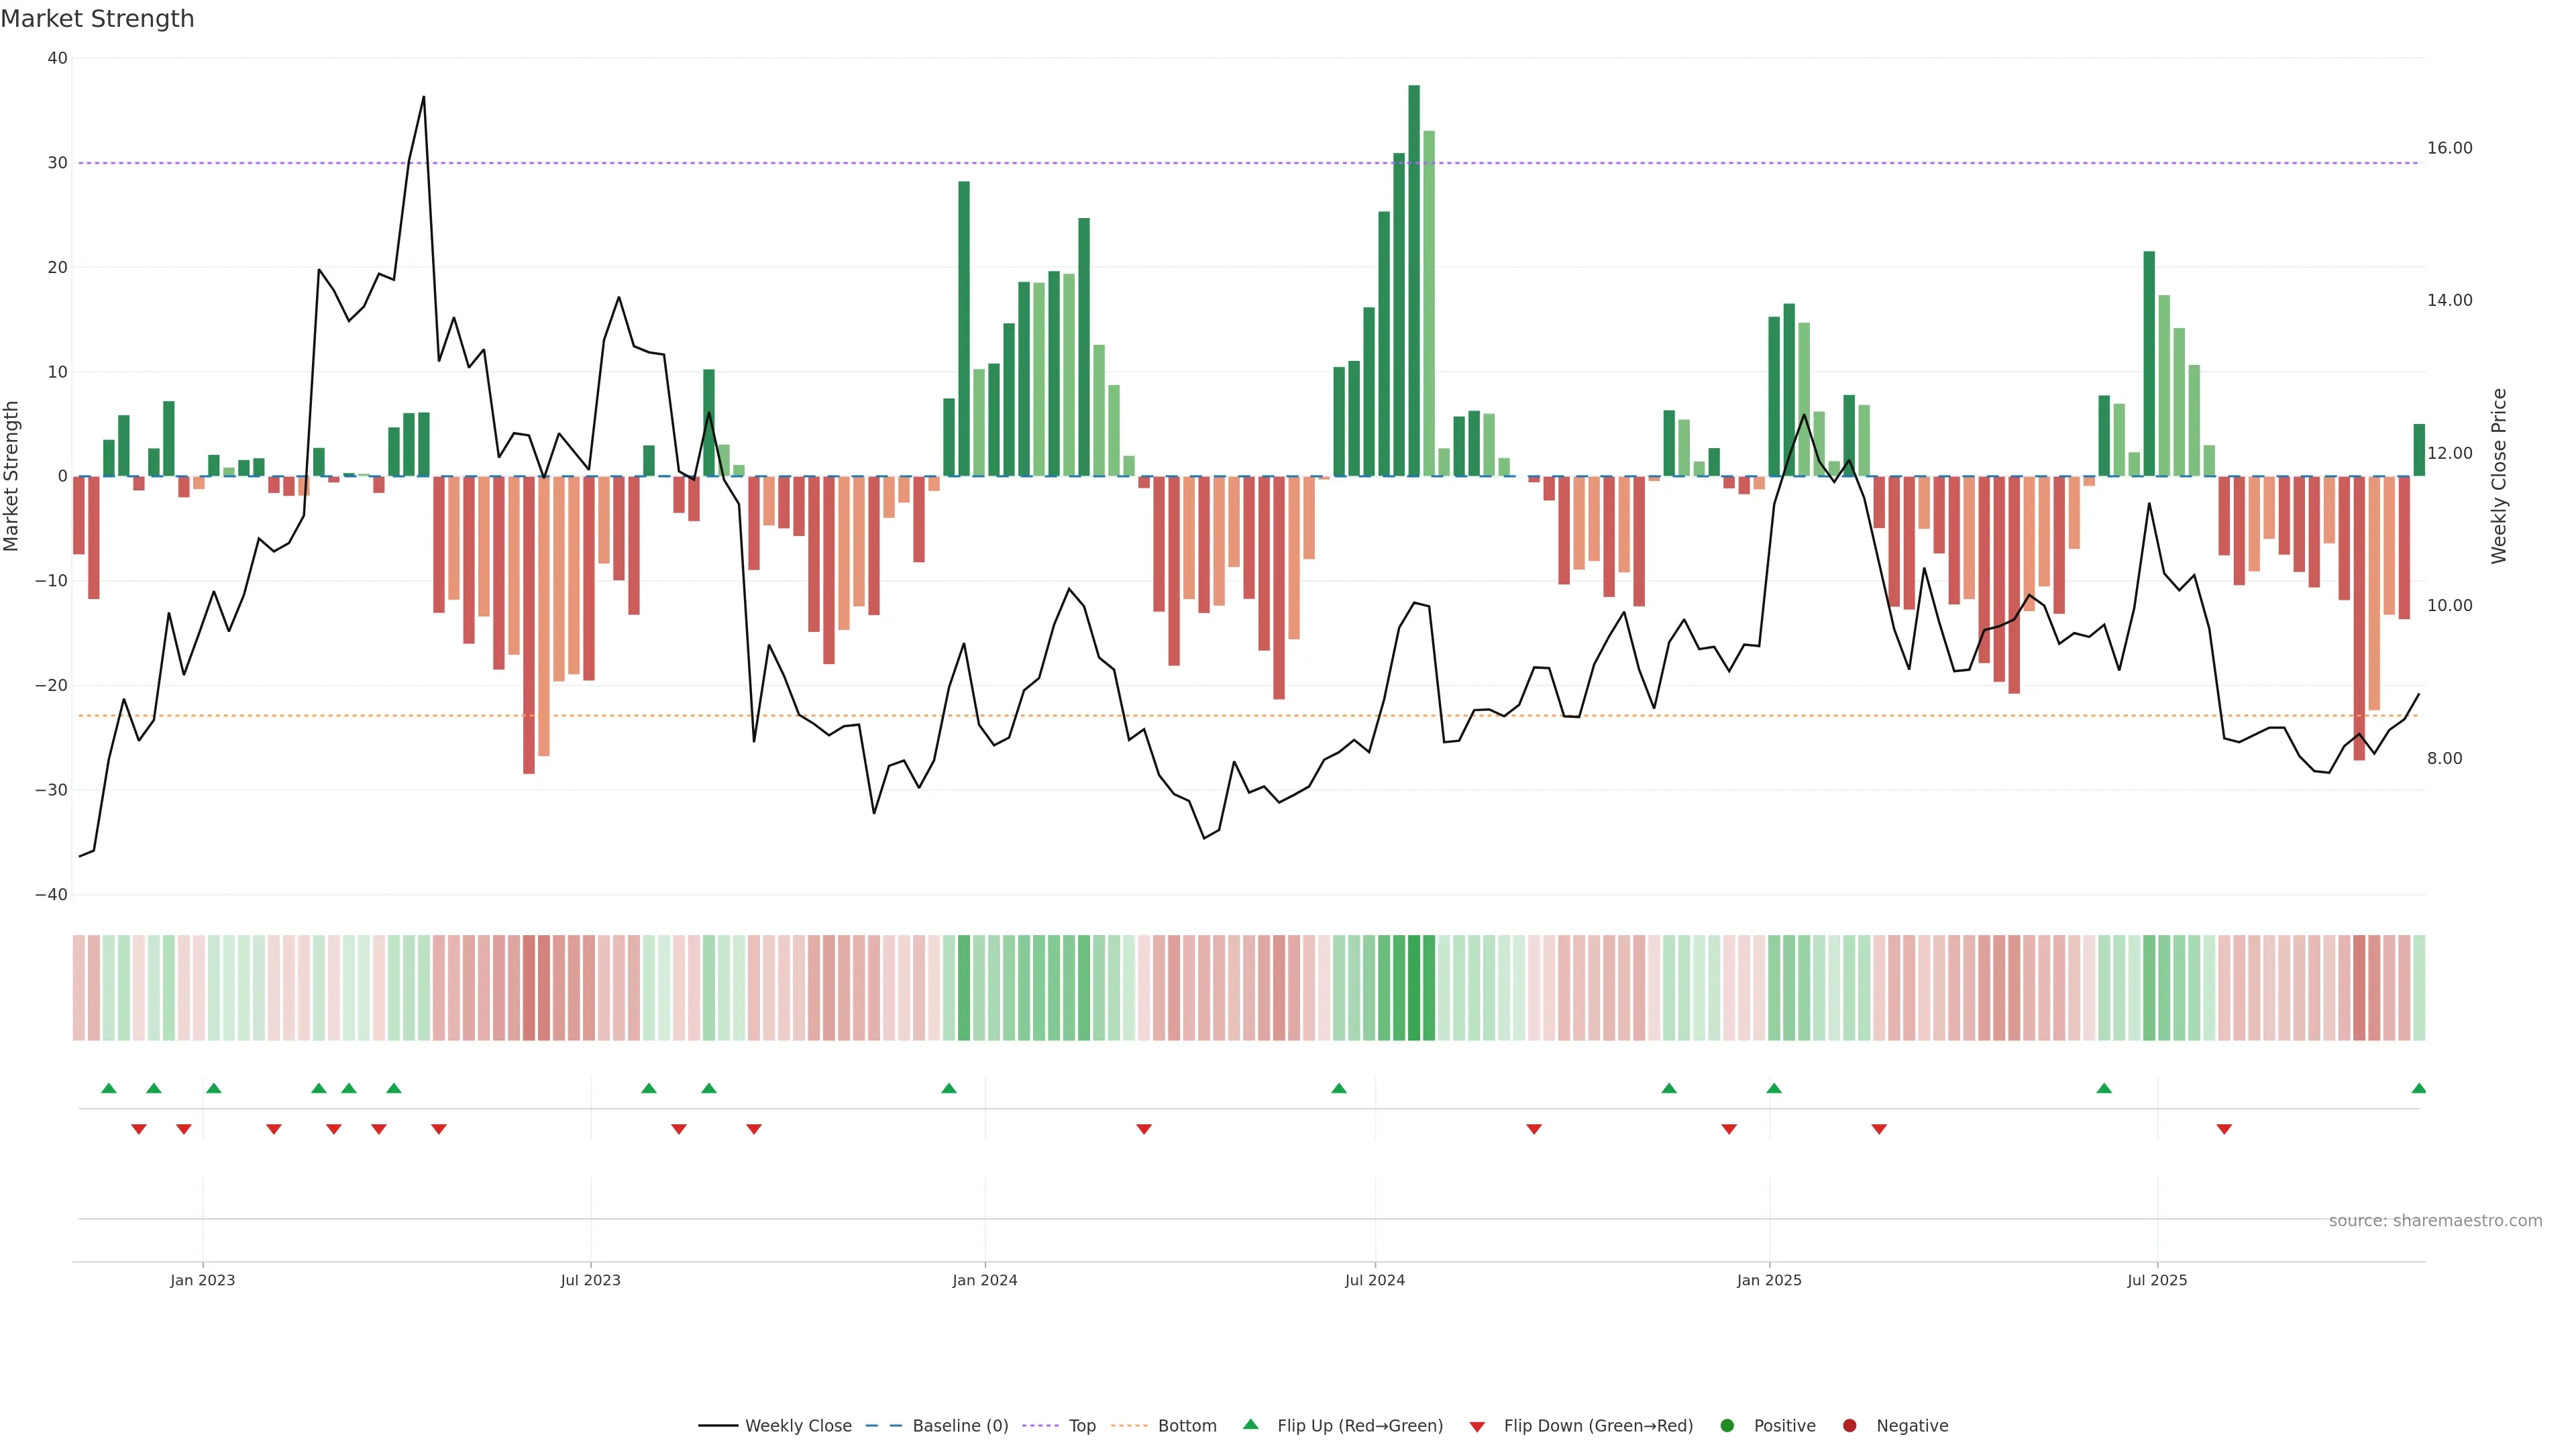Click the Flip Up green triangle legend icon
Viewport: 2576px width, 1449px height.
(1250, 1425)
